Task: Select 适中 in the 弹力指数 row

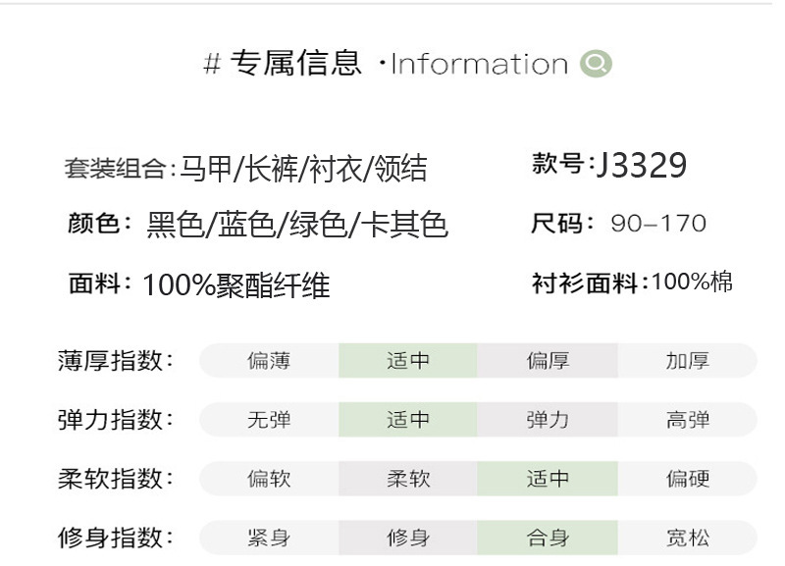Action: click(x=408, y=420)
